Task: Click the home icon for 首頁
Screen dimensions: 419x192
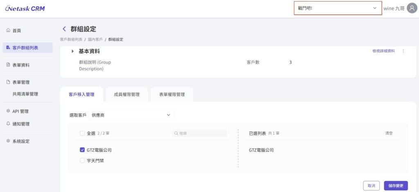Action: click(x=8, y=31)
